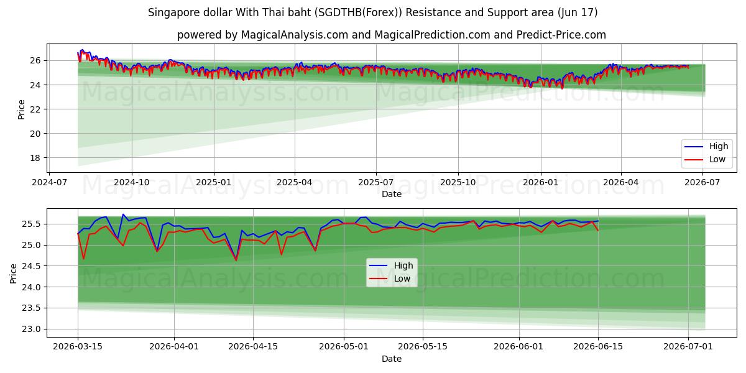The image size is (746, 373).
Task: Click the 2025-07 date tick label
Action: (x=376, y=182)
